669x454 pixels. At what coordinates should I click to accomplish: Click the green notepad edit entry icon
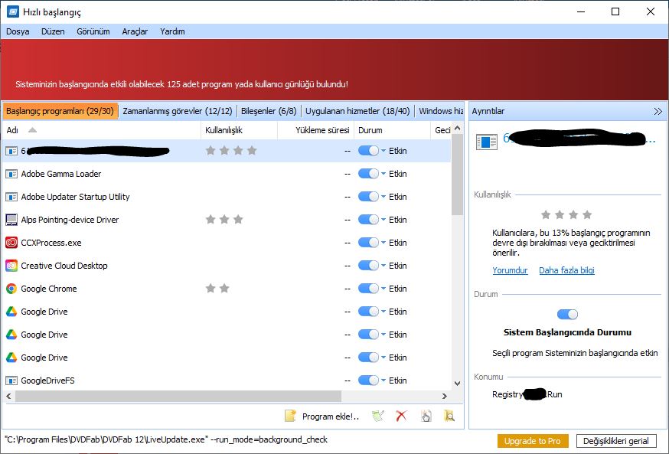[378, 416]
